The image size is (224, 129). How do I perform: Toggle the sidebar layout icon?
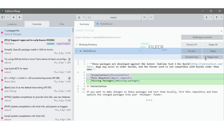coord(3,17)
